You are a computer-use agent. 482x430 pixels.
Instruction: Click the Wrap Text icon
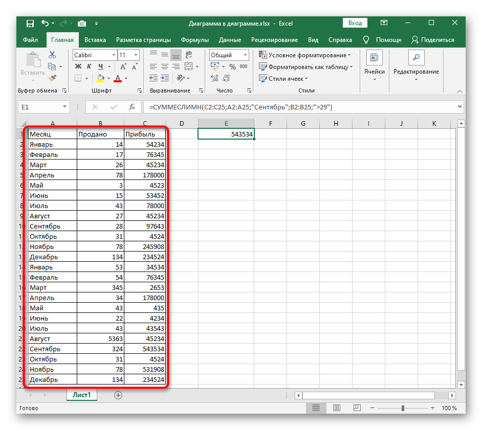188,55
